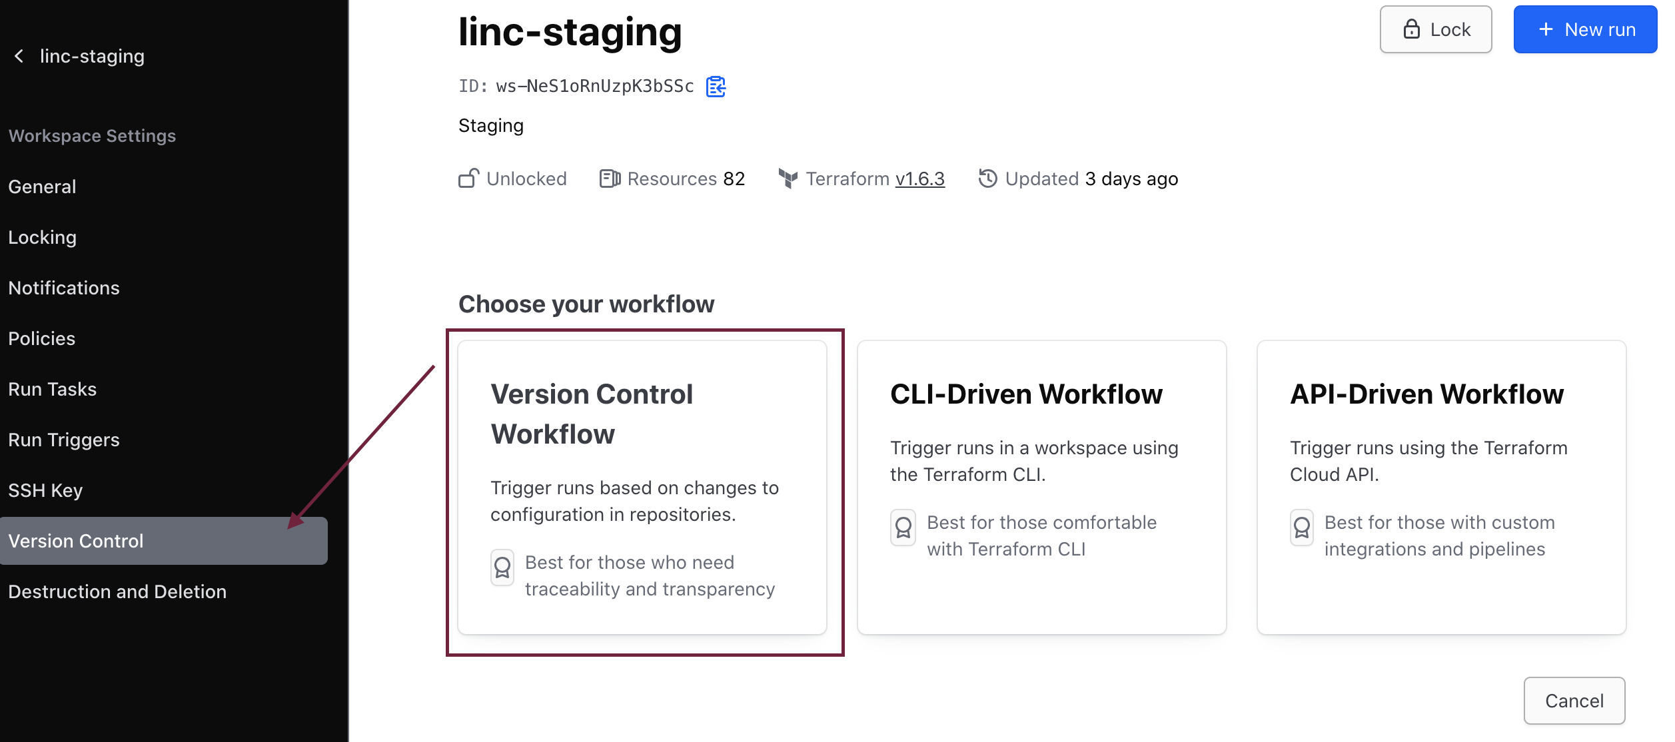
Task: Open Notifications in the sidebar
Action: [x=64, y=288]
